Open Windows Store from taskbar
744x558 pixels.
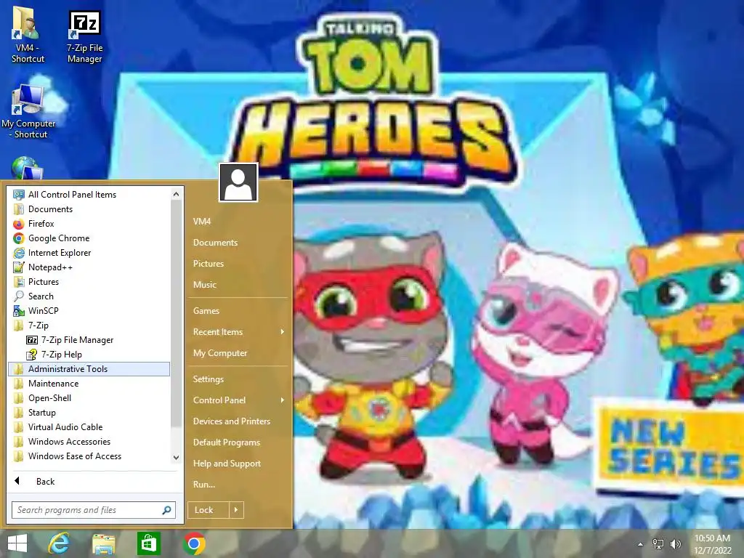(148, 543)
